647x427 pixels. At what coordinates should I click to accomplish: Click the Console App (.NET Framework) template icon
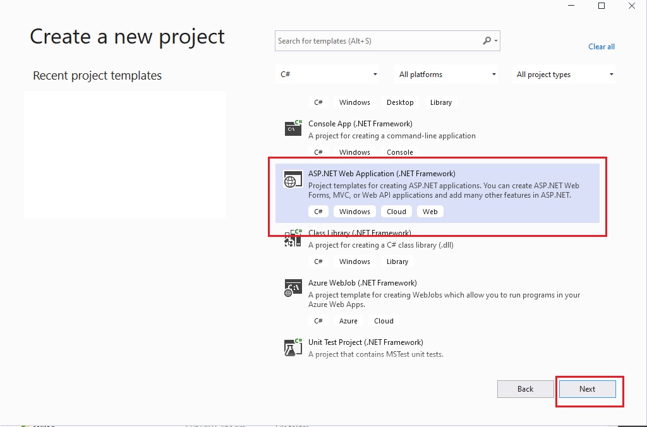click(293, 128)
